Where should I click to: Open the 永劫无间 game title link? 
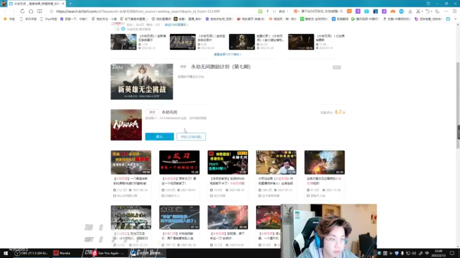[x=169, y=112]
